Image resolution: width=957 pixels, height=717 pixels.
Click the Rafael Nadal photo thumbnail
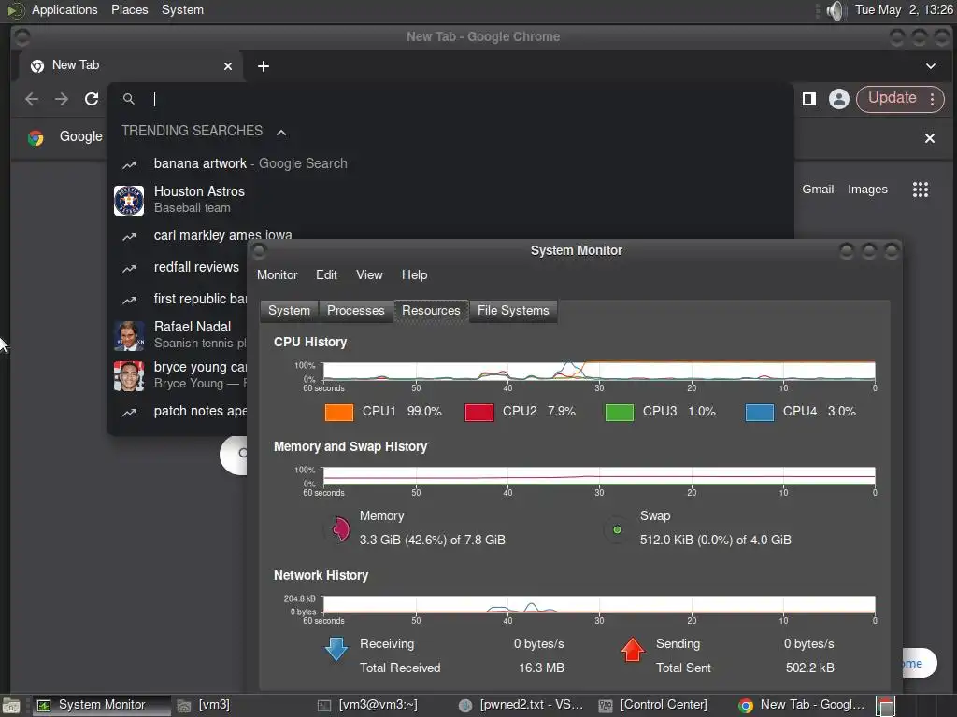(x=129, y=336)
